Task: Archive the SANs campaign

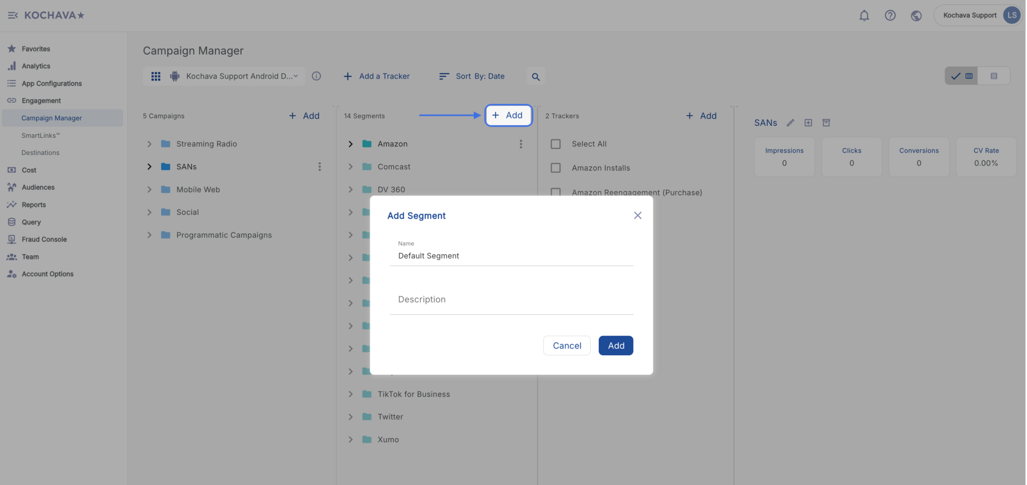Action: tap(826, 123)
